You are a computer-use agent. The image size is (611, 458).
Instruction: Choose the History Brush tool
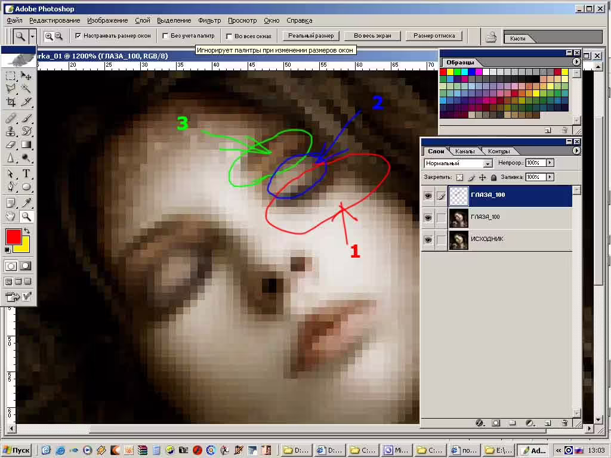(x=26, y=131)
